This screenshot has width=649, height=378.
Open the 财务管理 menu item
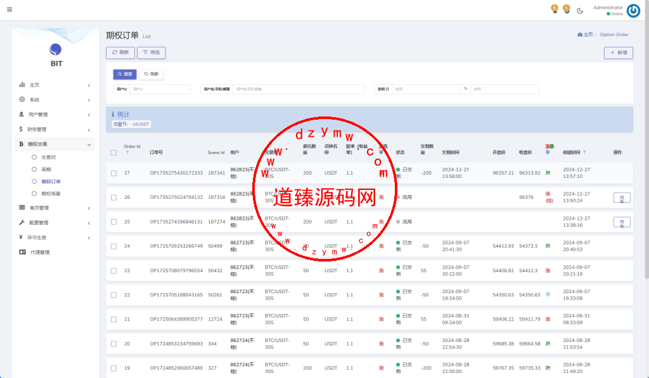pos(54,129)
